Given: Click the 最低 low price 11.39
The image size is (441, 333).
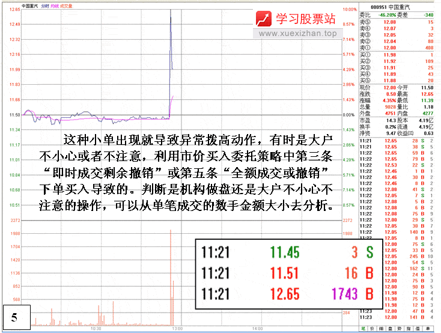Looking at the screenshot, I should [427, 101].
